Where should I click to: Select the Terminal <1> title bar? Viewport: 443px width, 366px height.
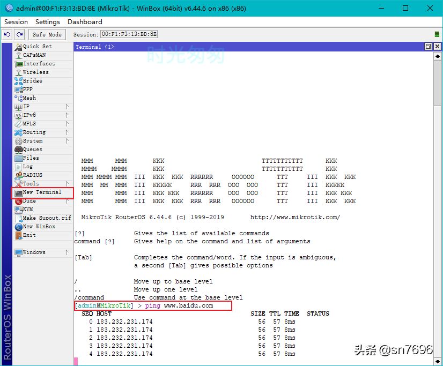tap(249, 47)
